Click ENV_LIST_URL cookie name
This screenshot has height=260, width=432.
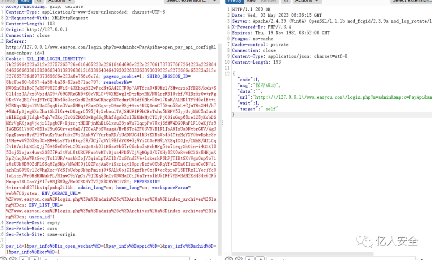point(45,205)
